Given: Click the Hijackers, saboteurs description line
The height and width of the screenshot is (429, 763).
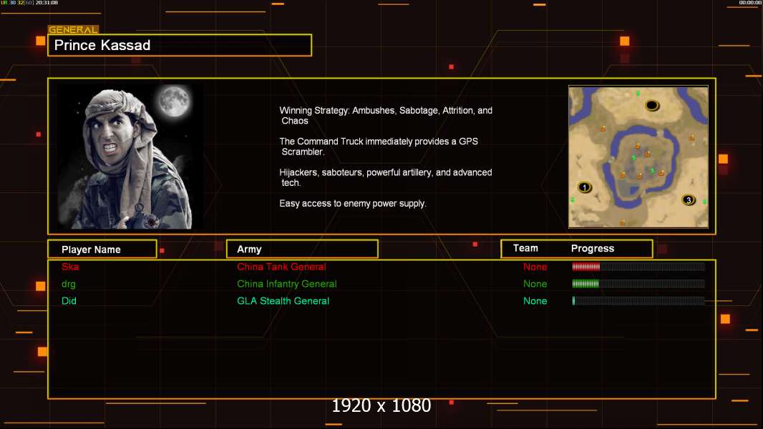Looking at the screenshot, I should coord(385,177).
